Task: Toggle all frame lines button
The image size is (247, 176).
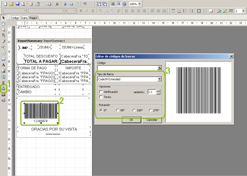Action: coord(199,11)
